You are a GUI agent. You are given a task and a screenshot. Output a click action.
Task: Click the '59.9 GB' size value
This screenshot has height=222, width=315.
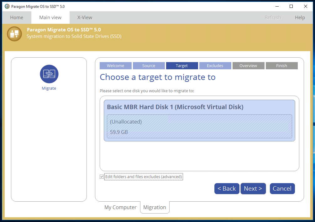coord(119,132)
